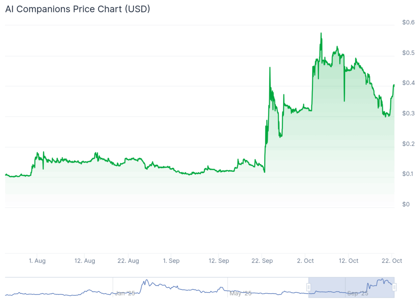Click the 2. Oct date axis label
419x305 pixels.
pos(305,260)
